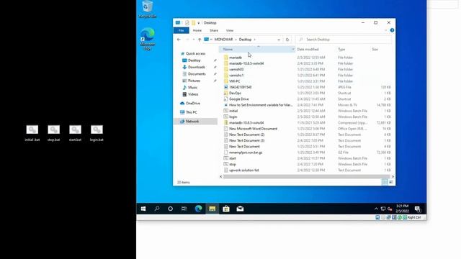Launch Edge from the taskbar

[199, 209]
